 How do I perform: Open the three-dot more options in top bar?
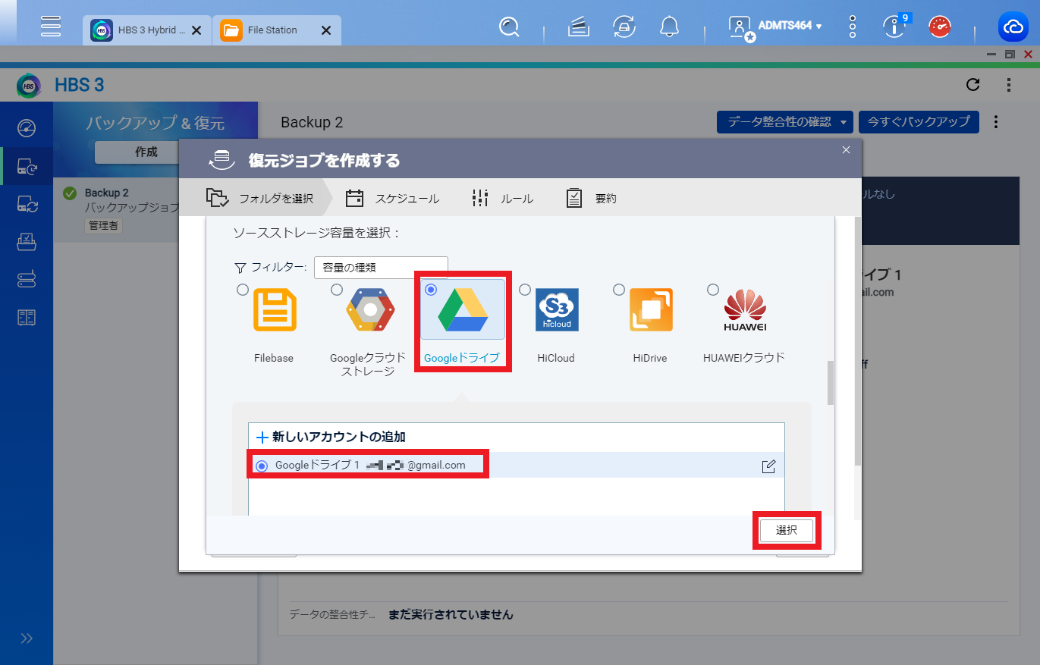click(x=853, y=27)
